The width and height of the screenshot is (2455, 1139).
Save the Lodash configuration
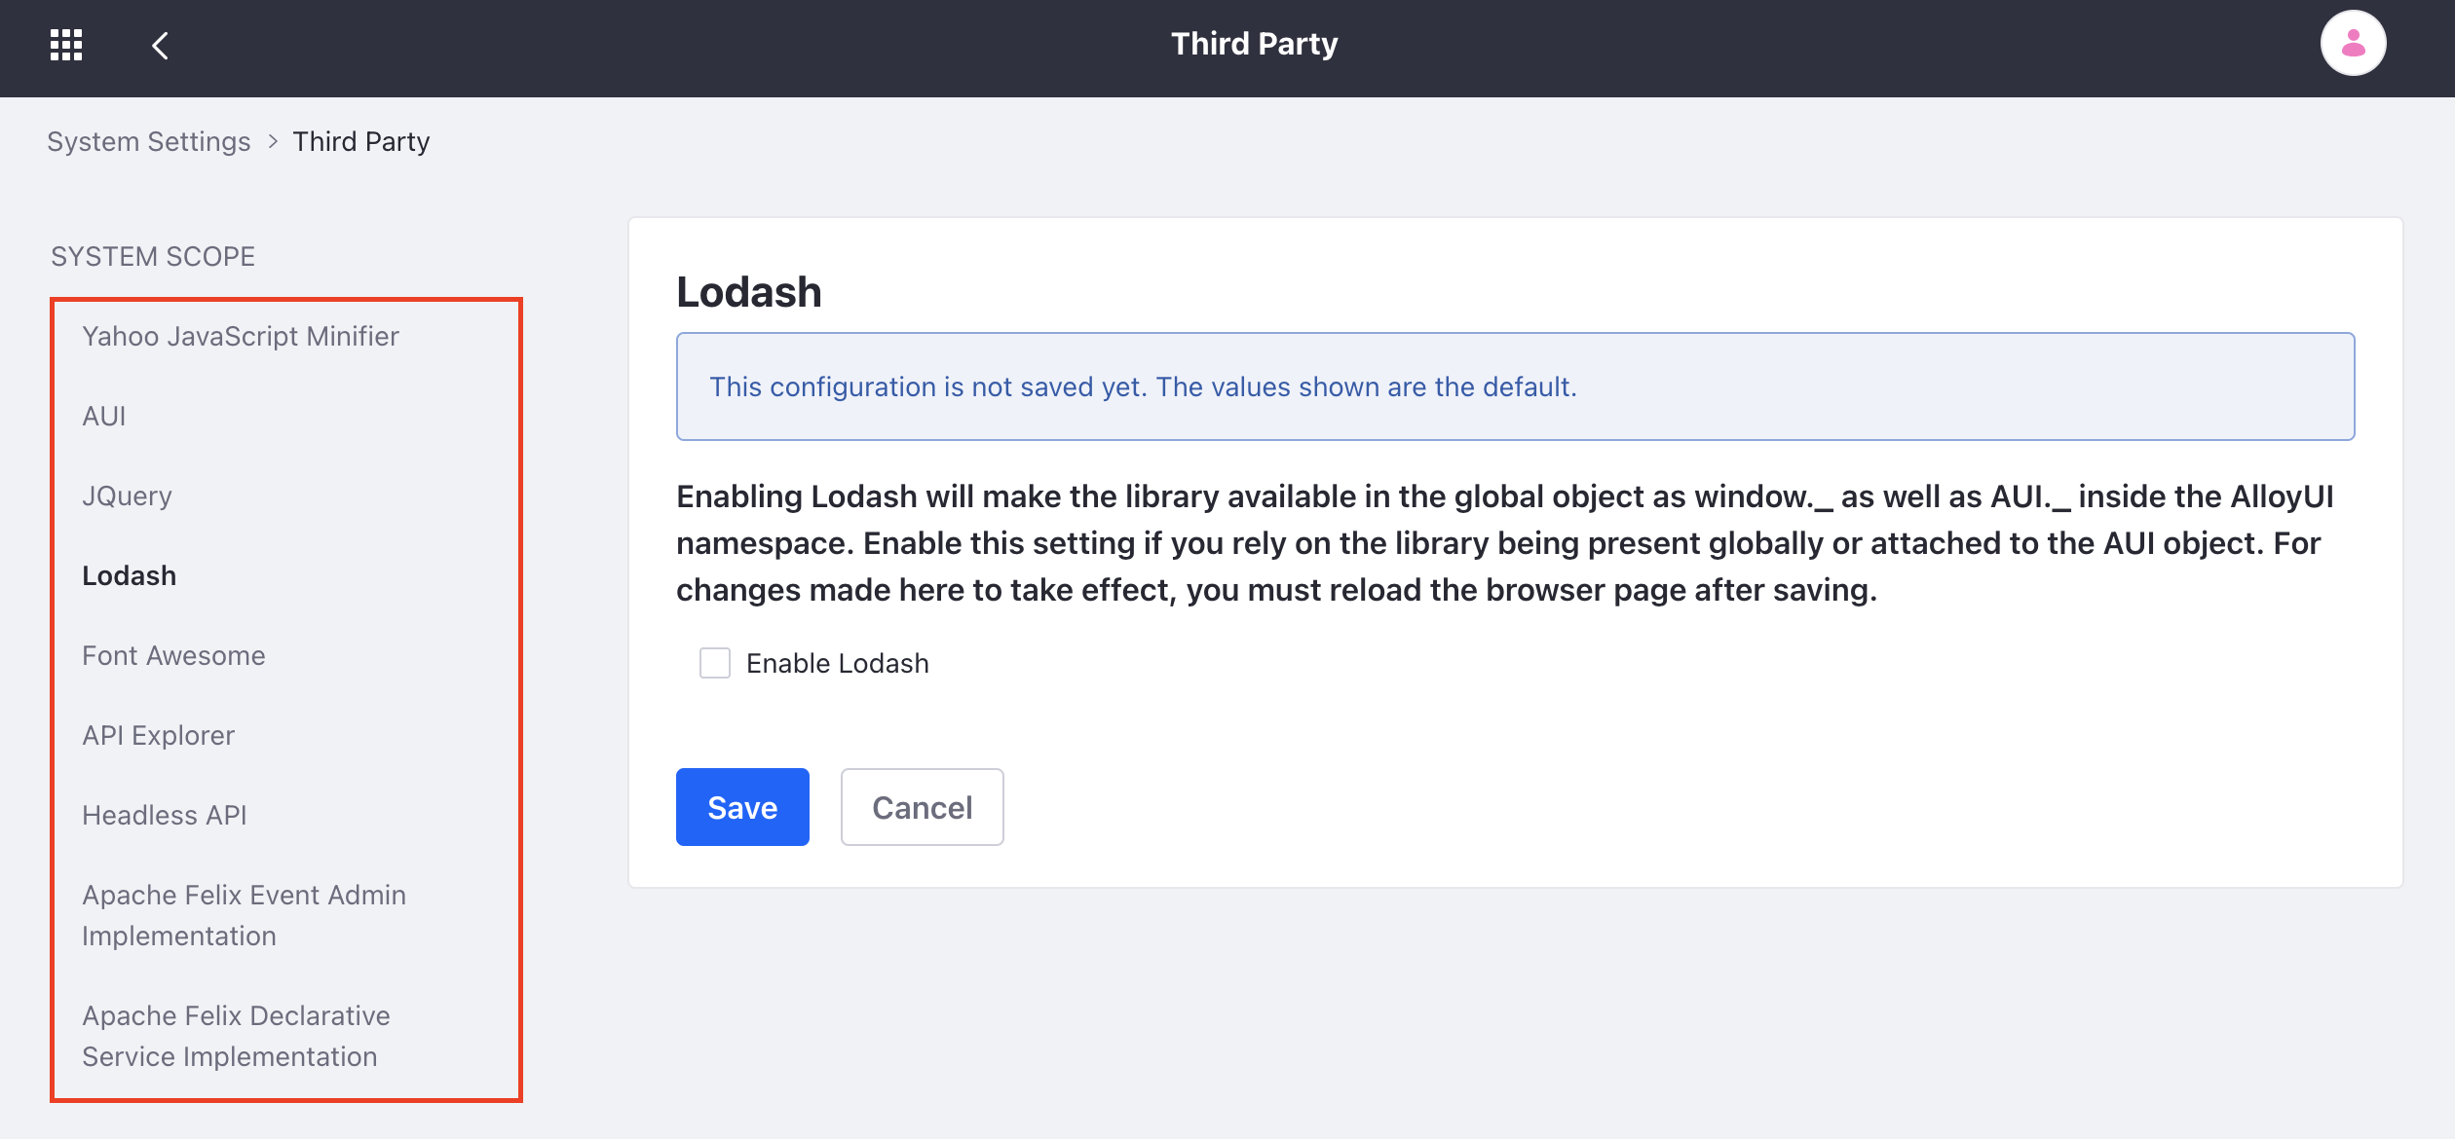742,807
